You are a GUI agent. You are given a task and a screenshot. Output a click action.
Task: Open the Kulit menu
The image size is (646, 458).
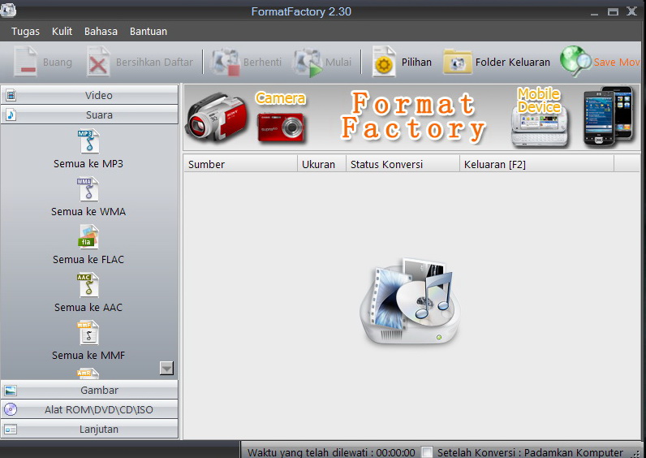[62, 32]
